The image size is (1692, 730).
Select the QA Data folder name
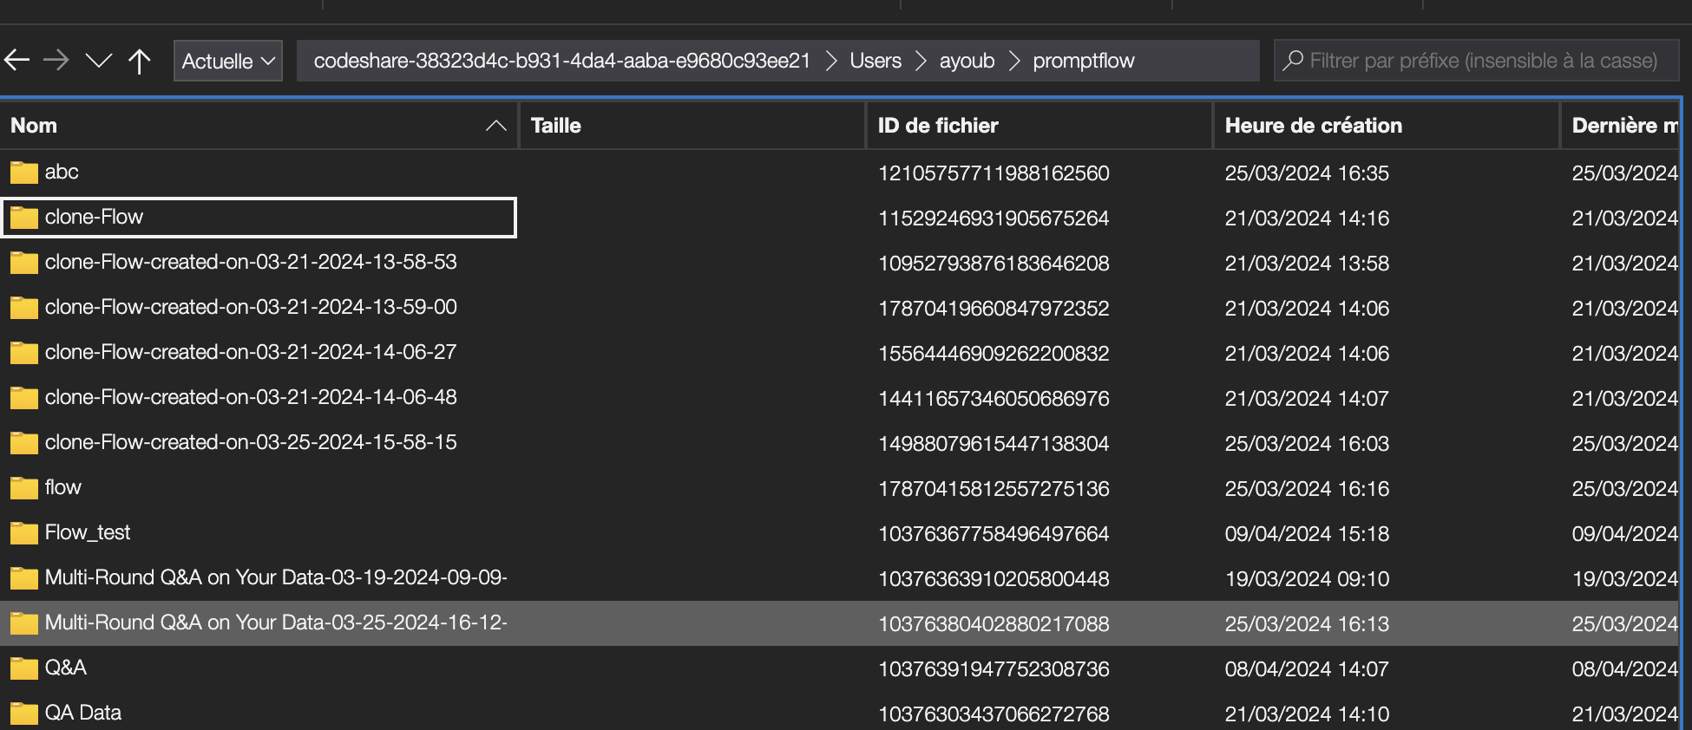click(83, 713)
